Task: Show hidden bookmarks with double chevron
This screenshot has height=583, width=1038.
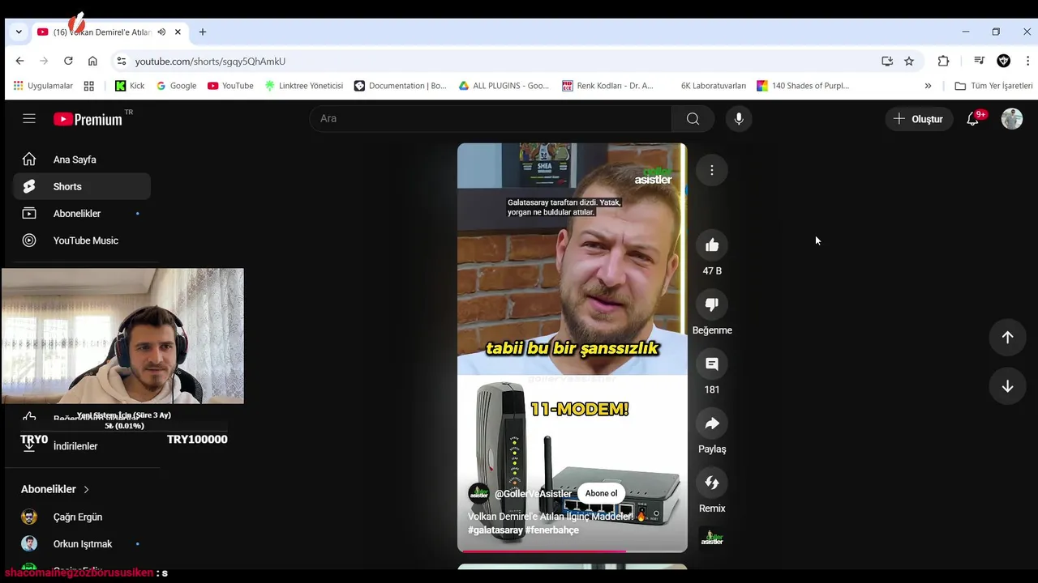Action: [x=928, y=86]
